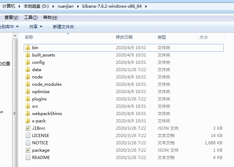Click the data folder icon
The image size is (234, 167).
(28, 69)
